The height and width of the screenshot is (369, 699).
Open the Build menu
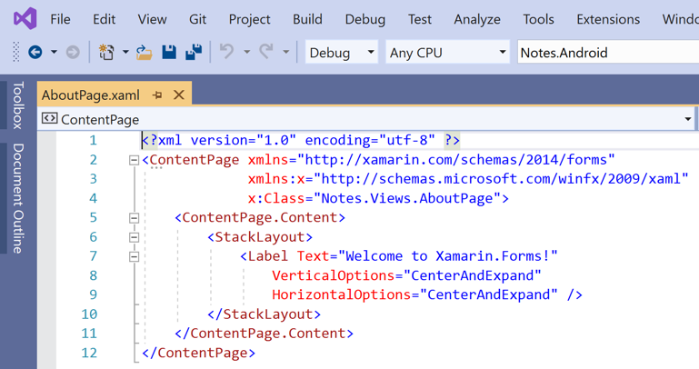[x=307, y=19]
